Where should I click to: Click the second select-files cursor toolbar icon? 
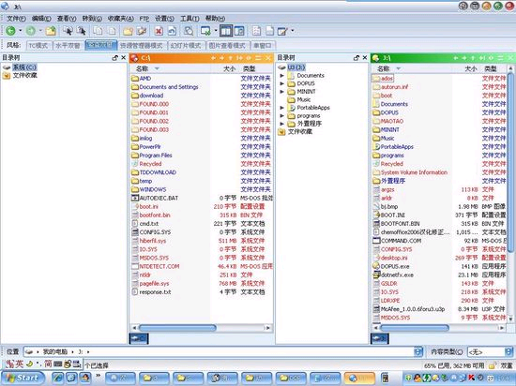coord(82,31)
